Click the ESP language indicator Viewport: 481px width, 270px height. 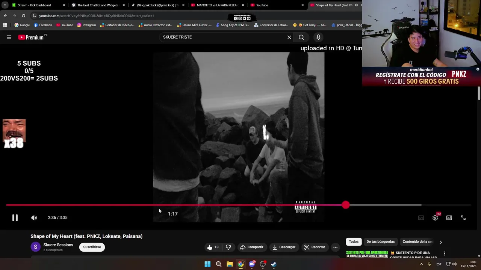(439, 264)
